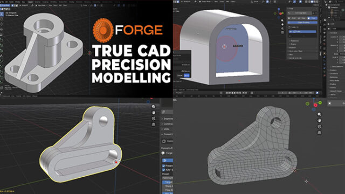
Task: Click the zoom magnifier in wireframe viewport
Action: (x=319, y=114)
